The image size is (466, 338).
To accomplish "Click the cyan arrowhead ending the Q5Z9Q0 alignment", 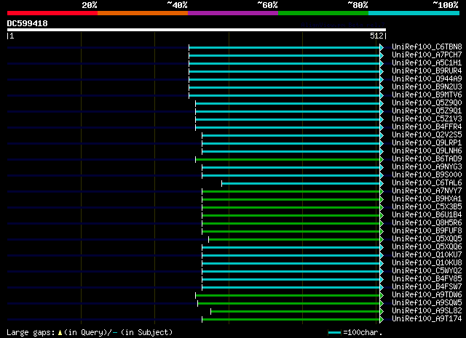I will pos(382,103).
